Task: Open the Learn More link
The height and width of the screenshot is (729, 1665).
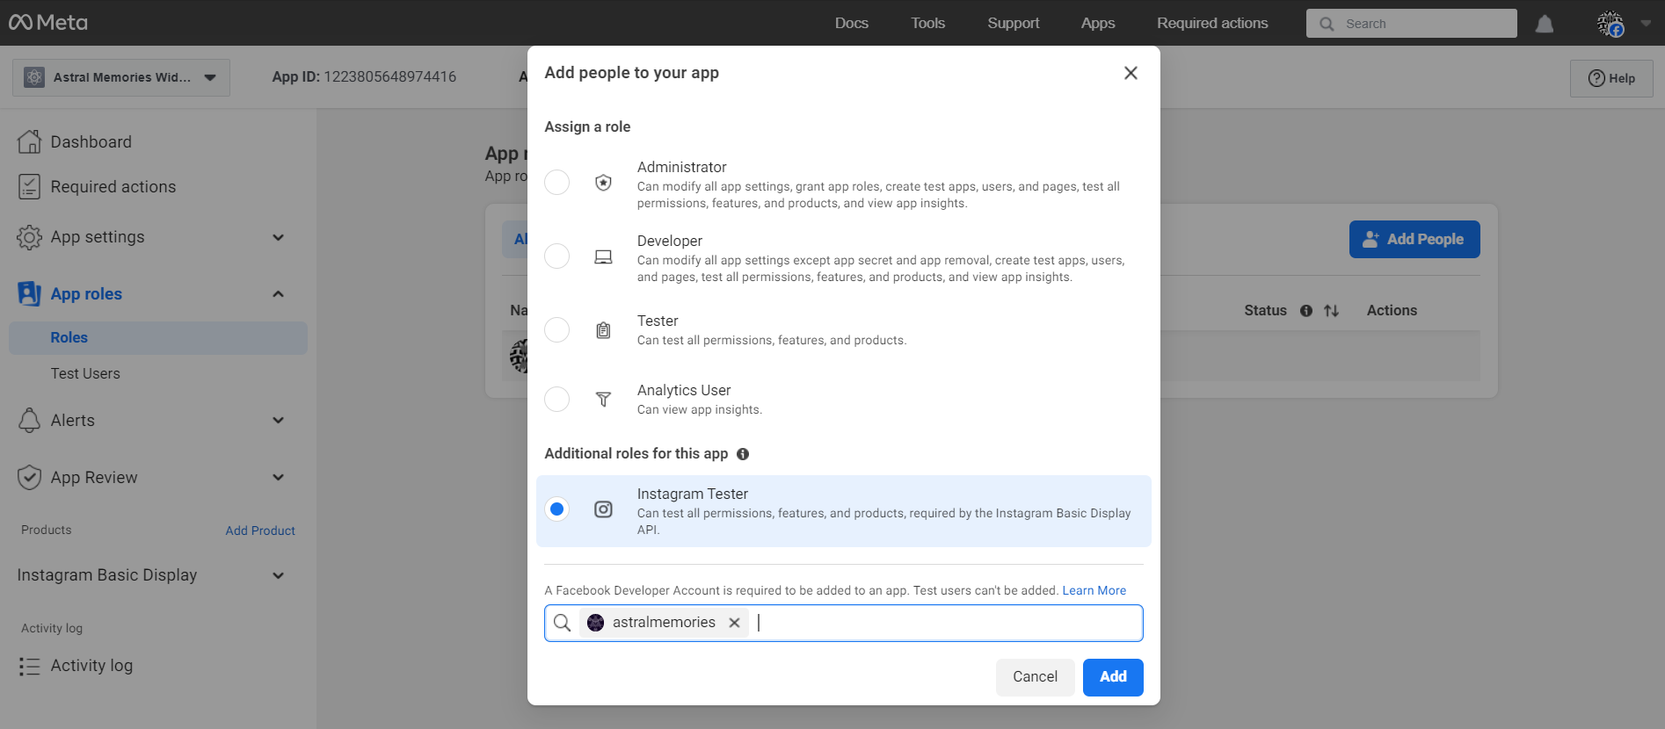Action: [1094, 590]
